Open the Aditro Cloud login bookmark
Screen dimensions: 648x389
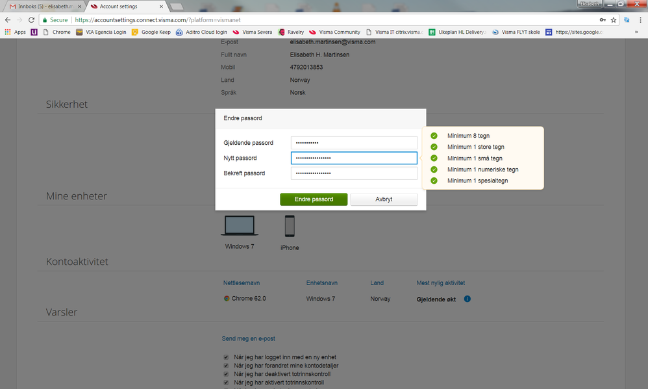pos(202,32)
